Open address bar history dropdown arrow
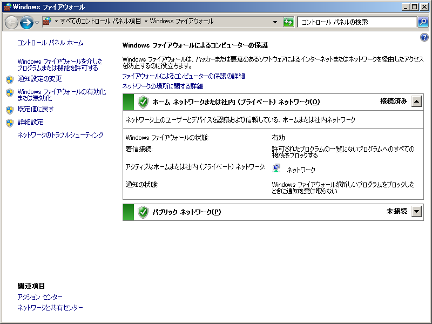 (x=275, y=22)
